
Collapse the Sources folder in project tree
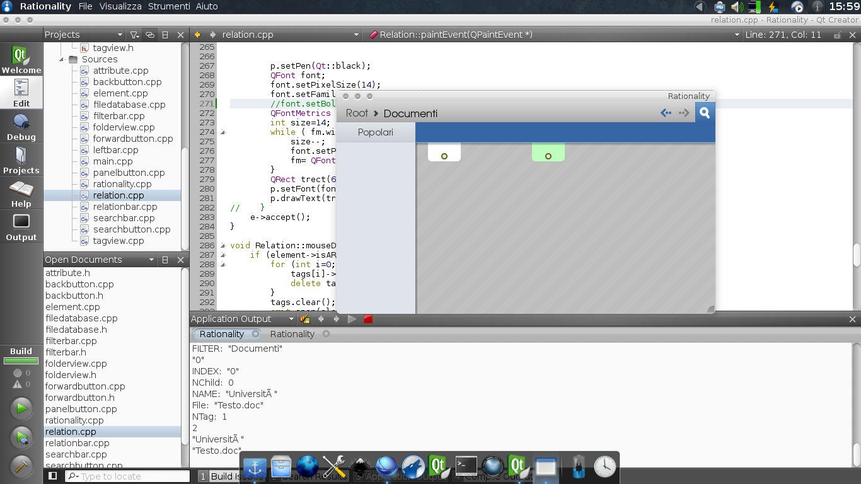point(62,59)
